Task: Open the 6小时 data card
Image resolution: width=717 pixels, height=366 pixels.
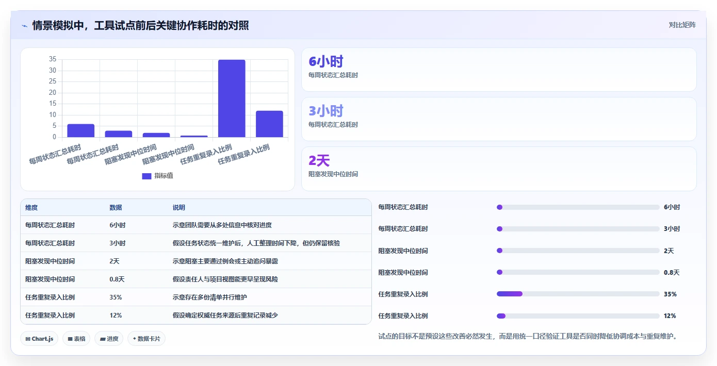Action: (499, 70)
